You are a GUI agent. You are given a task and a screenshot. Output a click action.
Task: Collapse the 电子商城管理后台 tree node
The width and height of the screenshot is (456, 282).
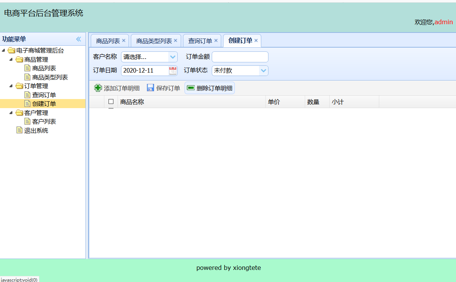[x=4, y=50]
